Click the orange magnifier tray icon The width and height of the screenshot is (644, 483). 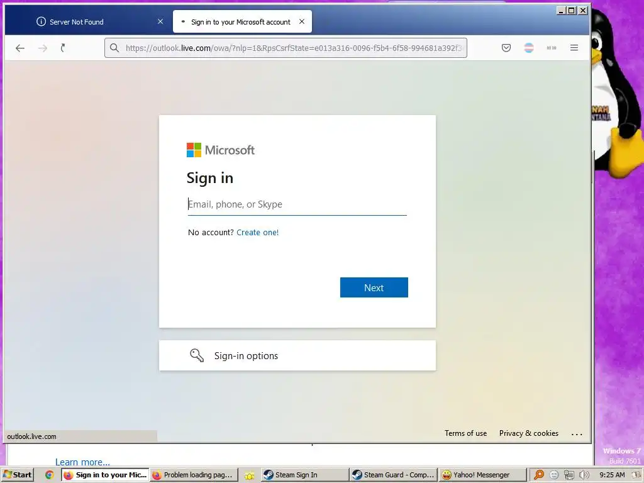point(539,475)
